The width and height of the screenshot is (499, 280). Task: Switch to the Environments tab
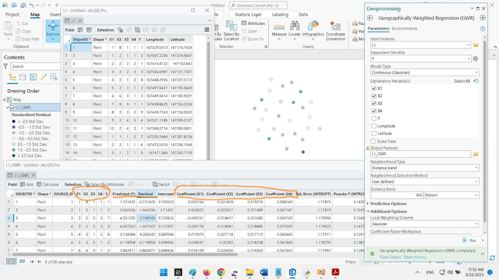(x=404, y=29)
